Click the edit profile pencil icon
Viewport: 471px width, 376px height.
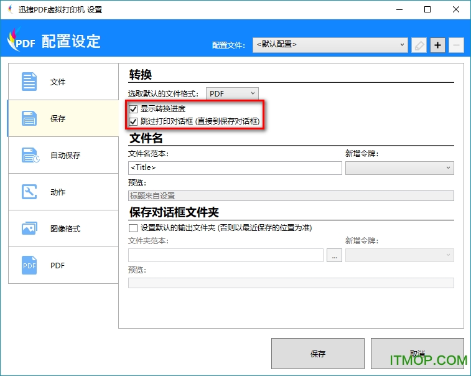coord(419,45)
